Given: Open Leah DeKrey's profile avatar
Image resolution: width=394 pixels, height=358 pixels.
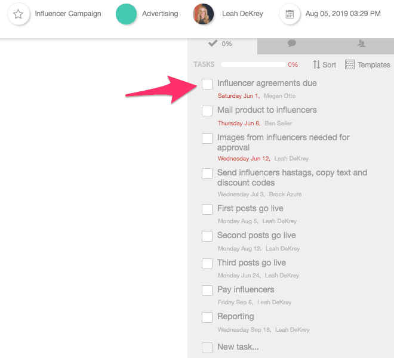Looking at the screenshot, I should pyautogui.click(x=204, y=14).
